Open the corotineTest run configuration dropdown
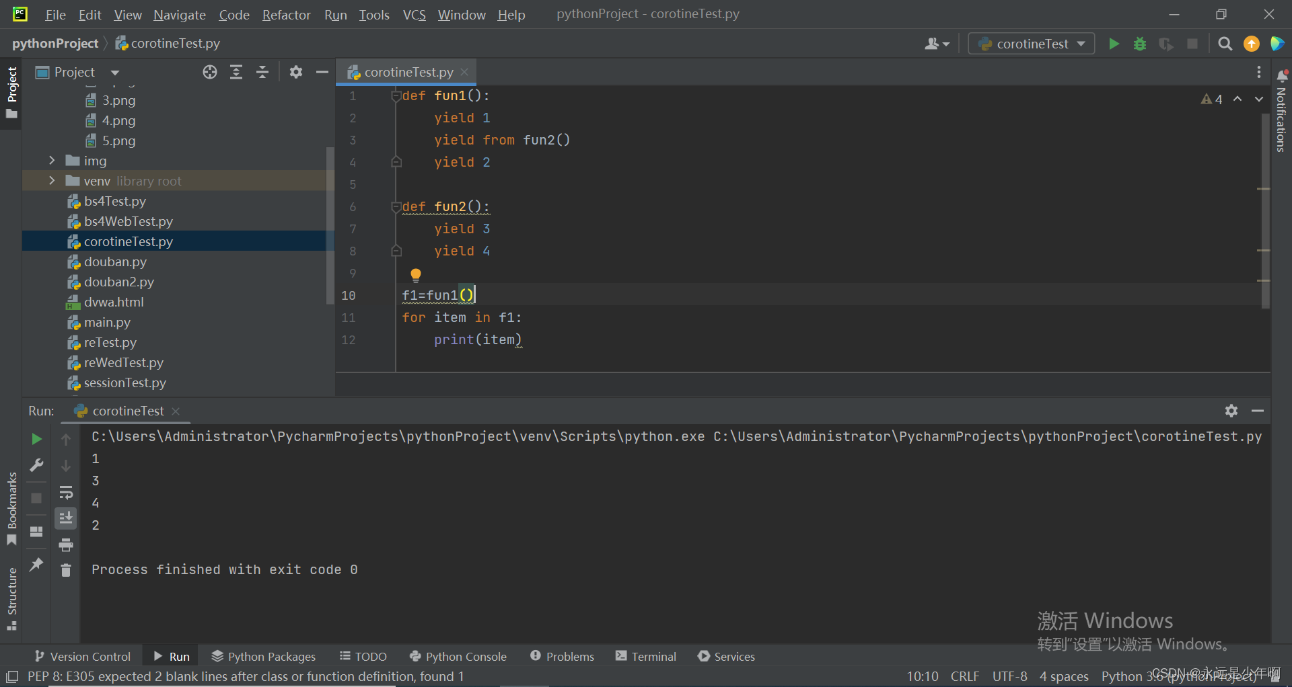This screenshot has width=1292, height=687. tap(1032, 44)
